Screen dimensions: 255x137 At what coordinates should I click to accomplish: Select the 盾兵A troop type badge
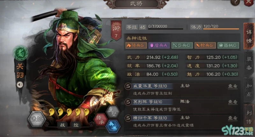click(x=159, y=45)
